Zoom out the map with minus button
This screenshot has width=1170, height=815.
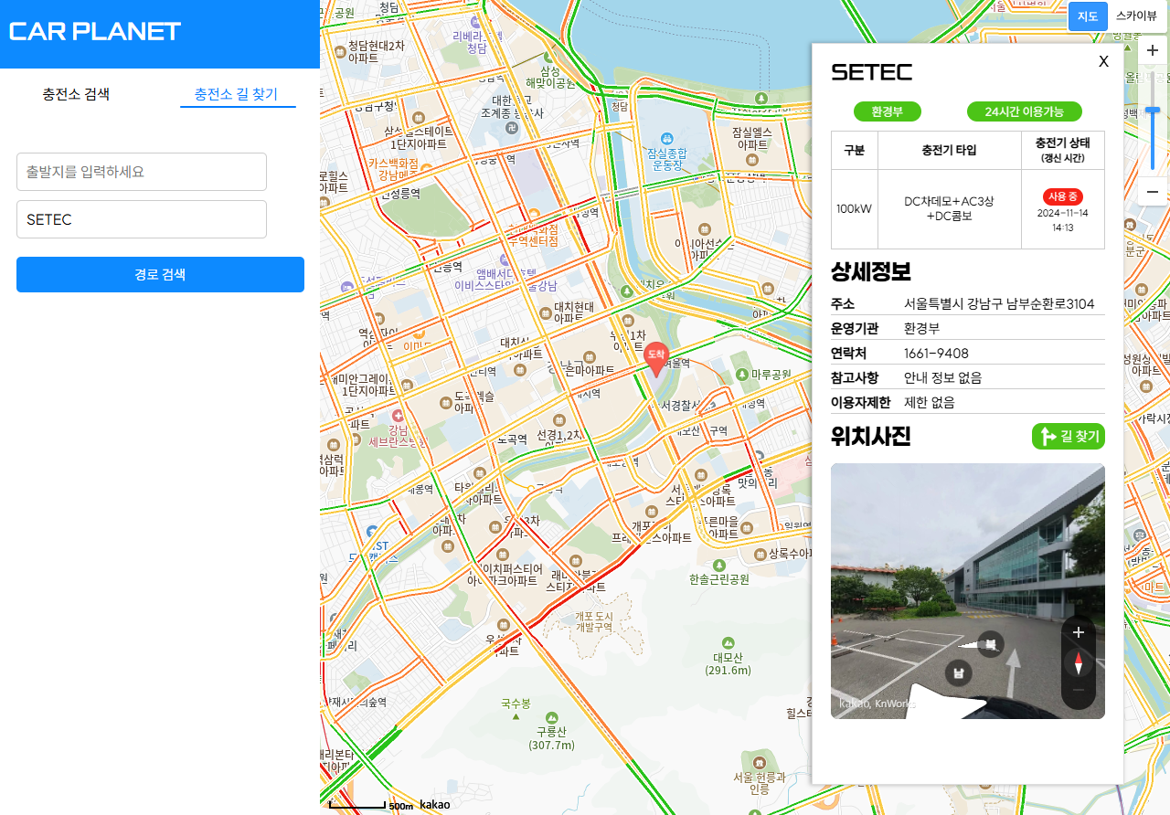(x=1153, y=192)
